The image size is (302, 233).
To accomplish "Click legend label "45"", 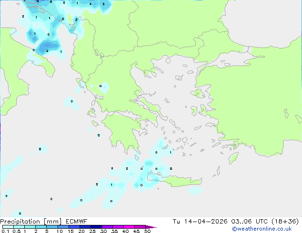I will (136, 231).
